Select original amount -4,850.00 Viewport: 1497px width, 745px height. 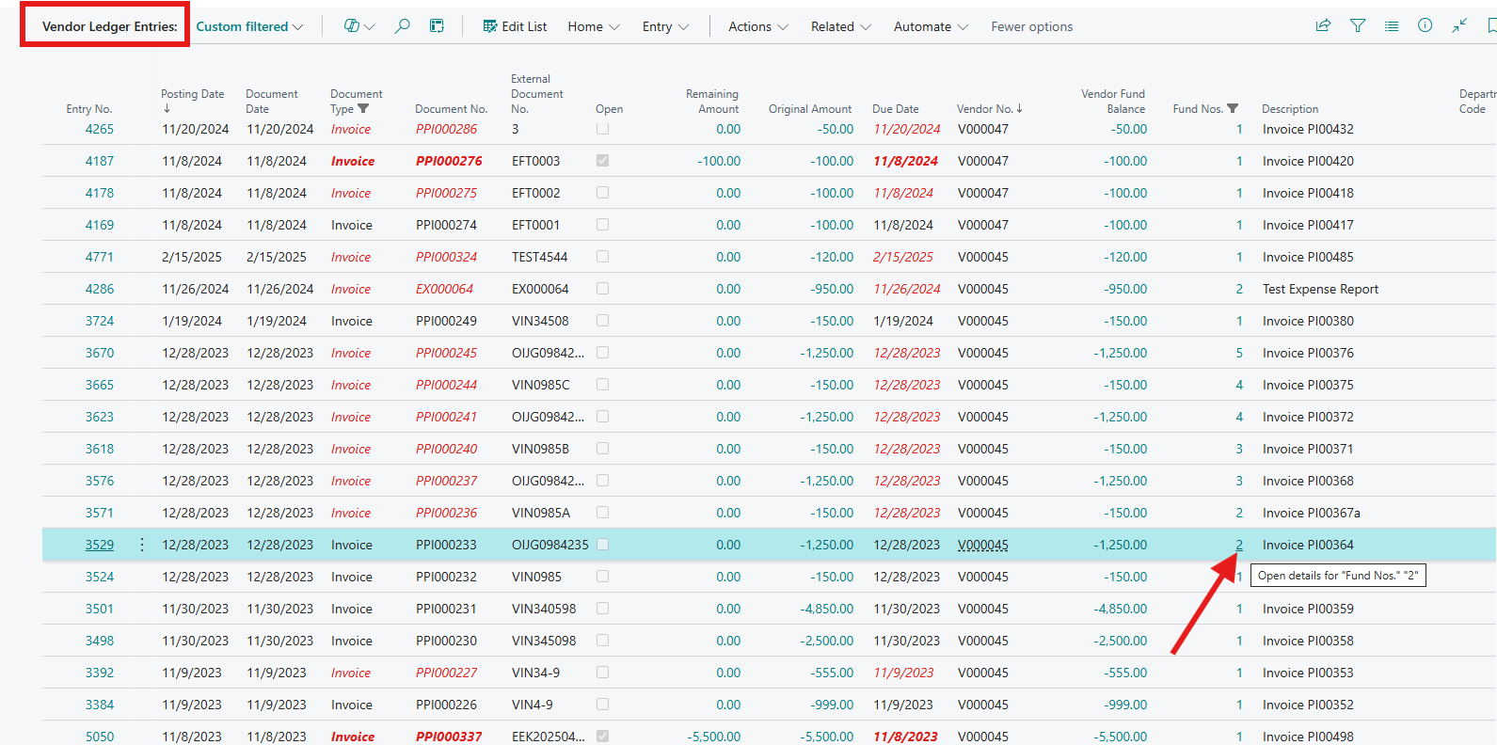[x=827, y=609]
